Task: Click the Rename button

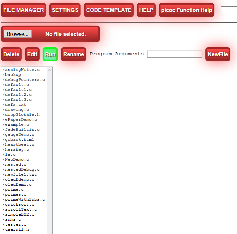Action: [x=74, y=54]
